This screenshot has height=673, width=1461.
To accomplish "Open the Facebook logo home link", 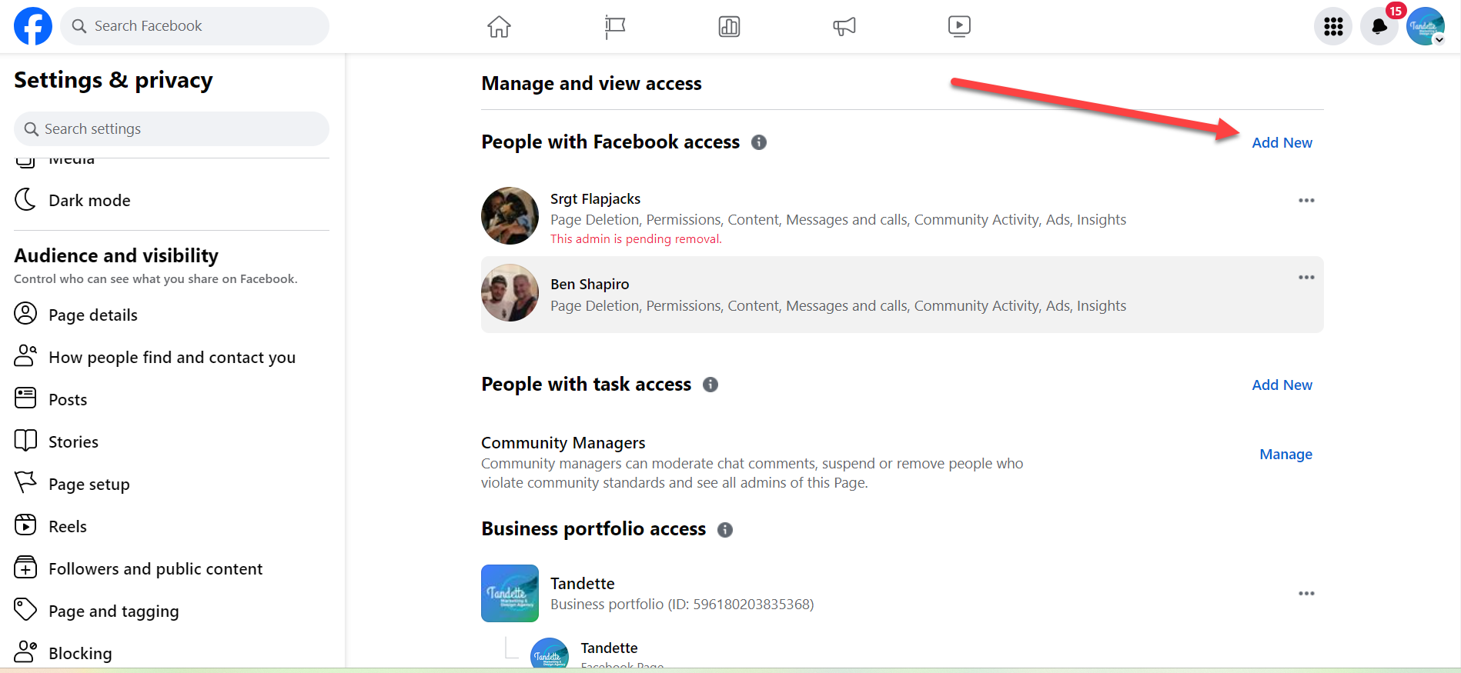I will click(x=33, y=26).
